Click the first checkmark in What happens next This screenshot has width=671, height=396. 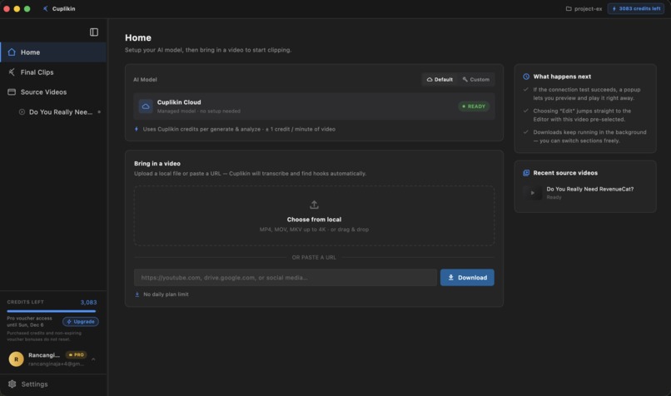[526, 89]
